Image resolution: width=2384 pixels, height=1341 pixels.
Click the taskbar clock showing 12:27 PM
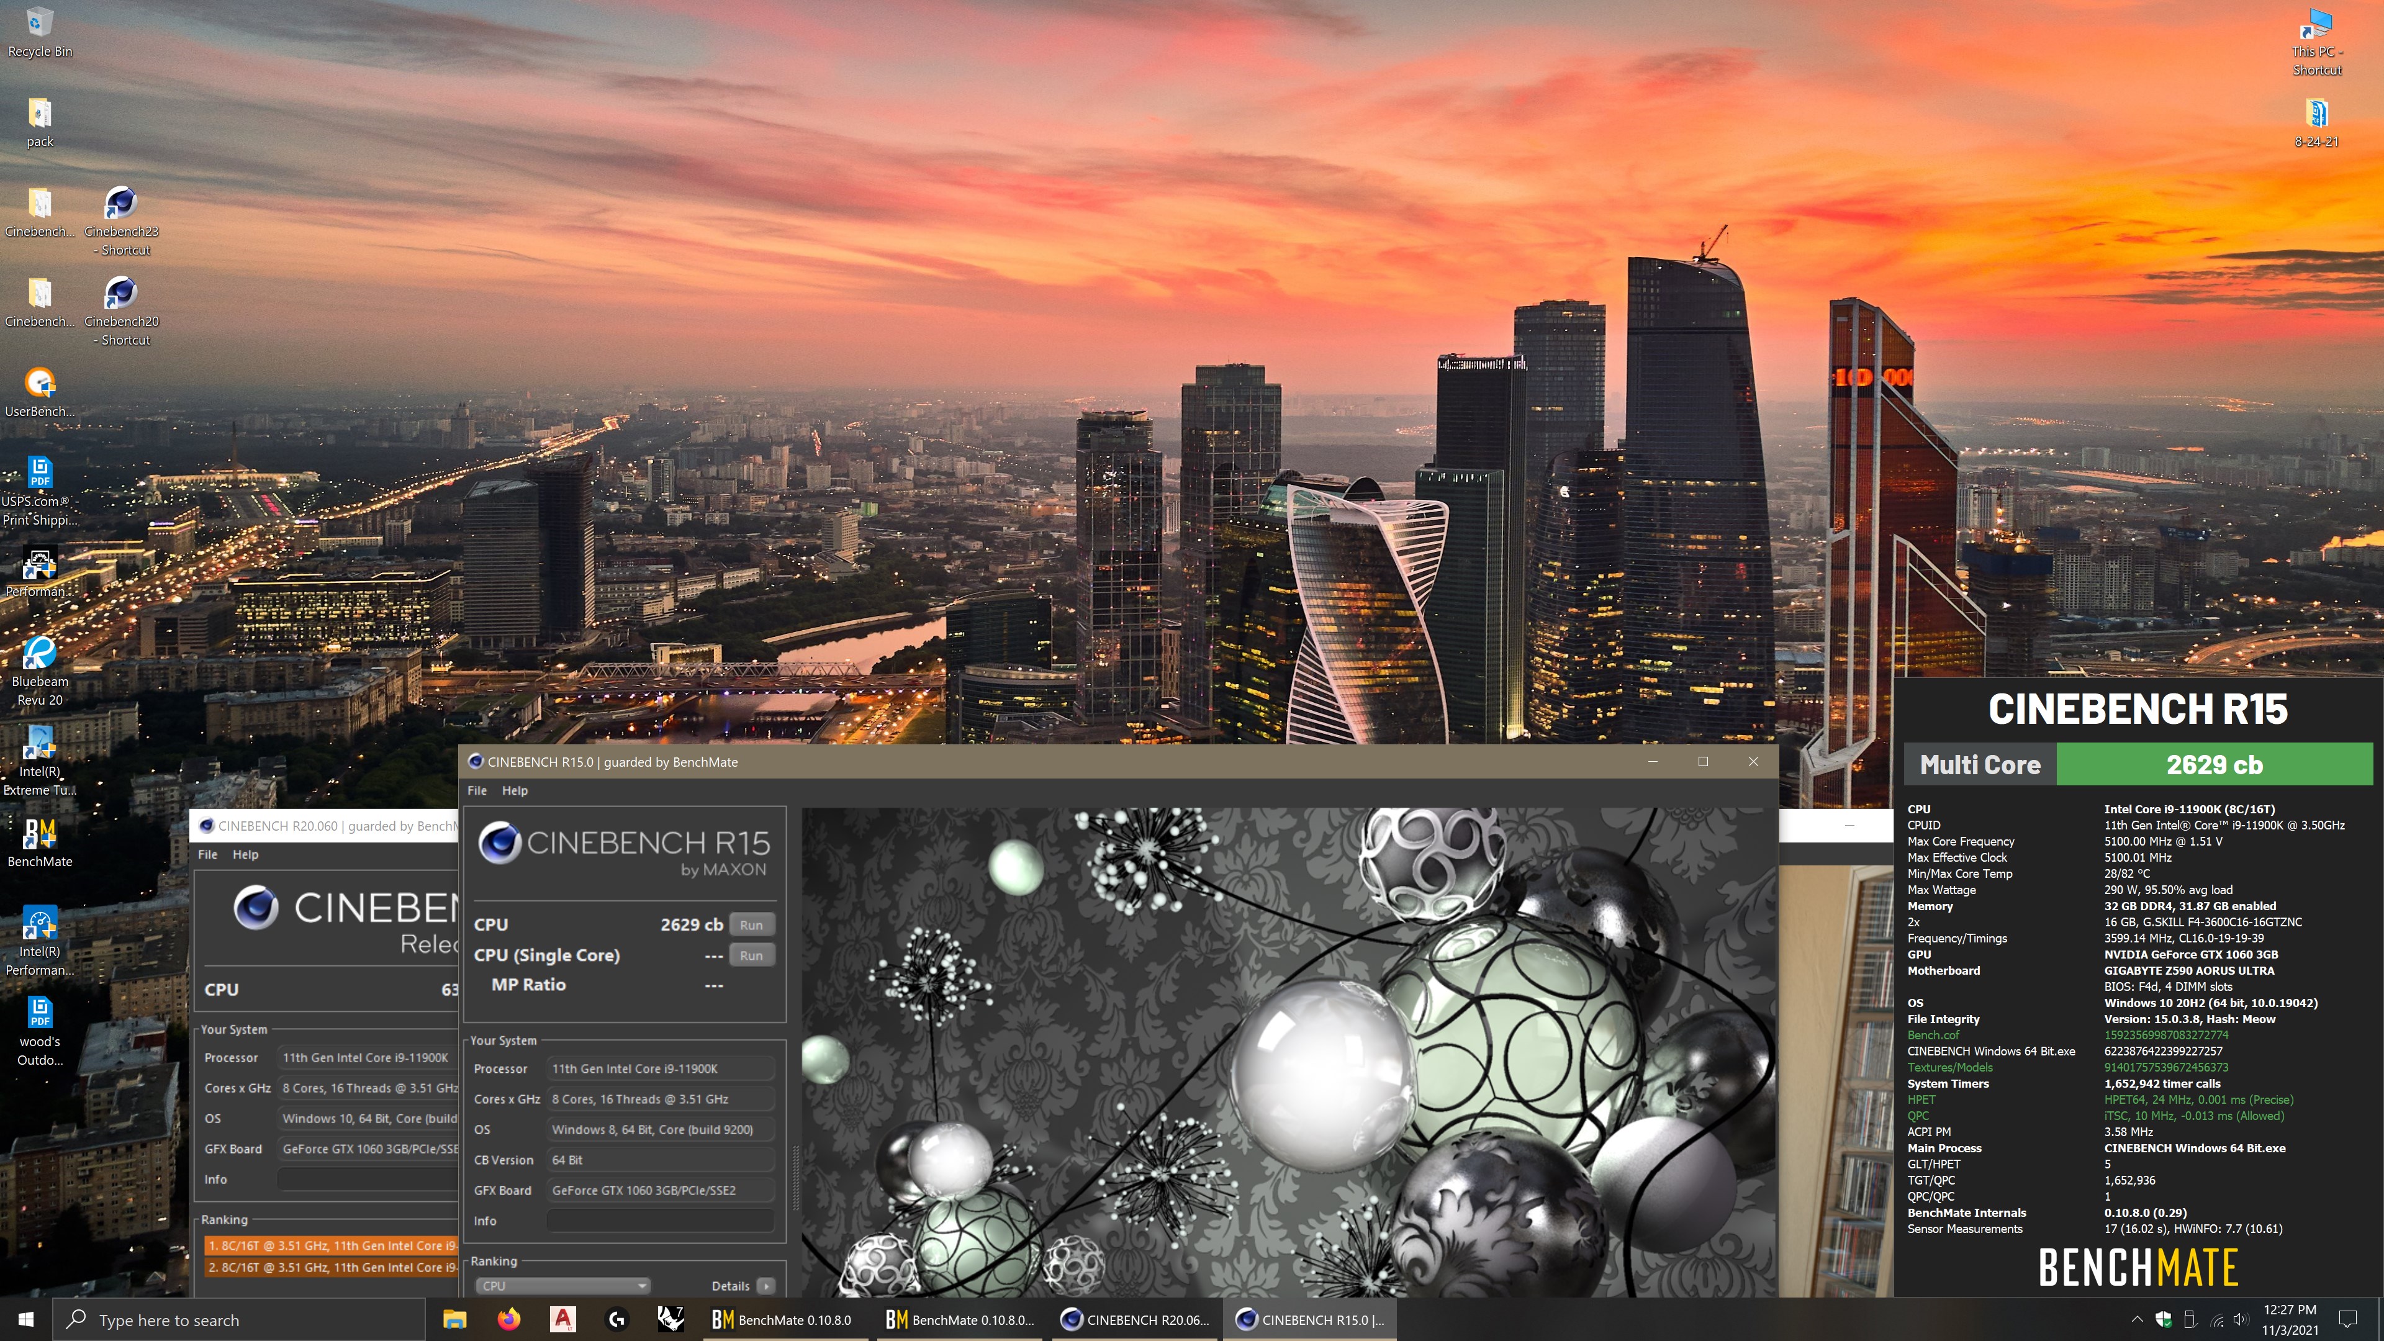(x=2290, y=1319)
